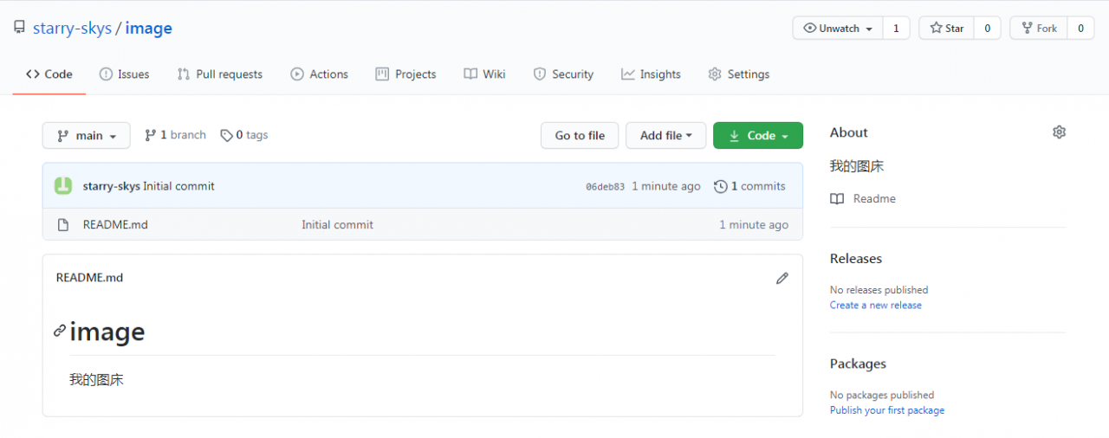Screen dimensions: 1109x438
Task: Open the green Code download dropdown
Action: [x=757, y=136]
